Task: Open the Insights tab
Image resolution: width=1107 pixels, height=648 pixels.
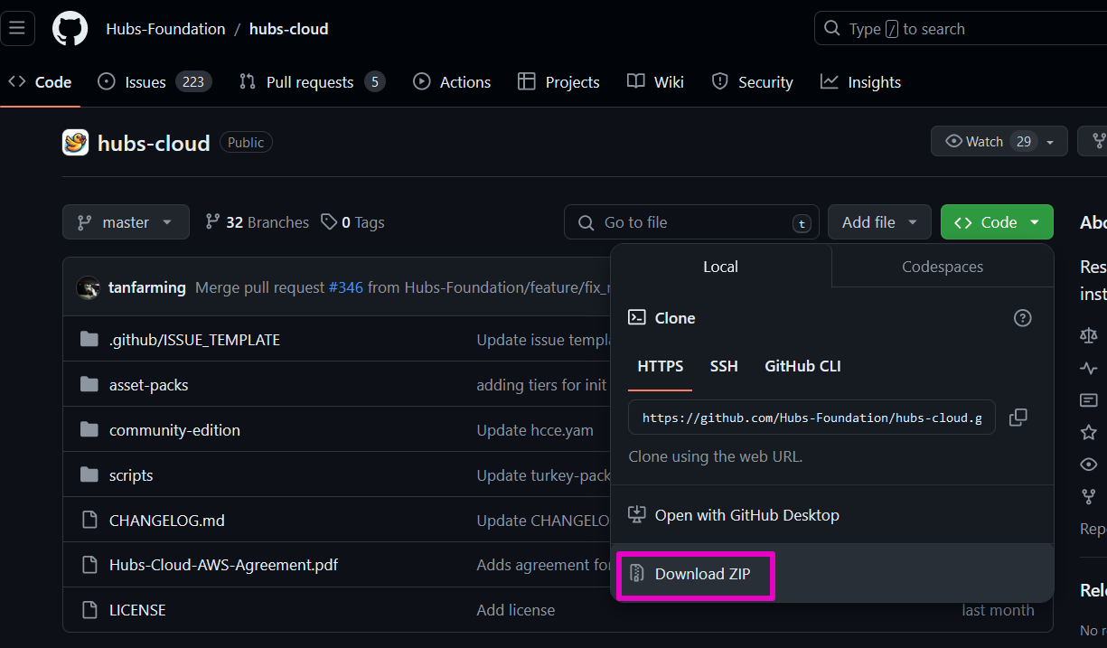Action: pos(860,82)
